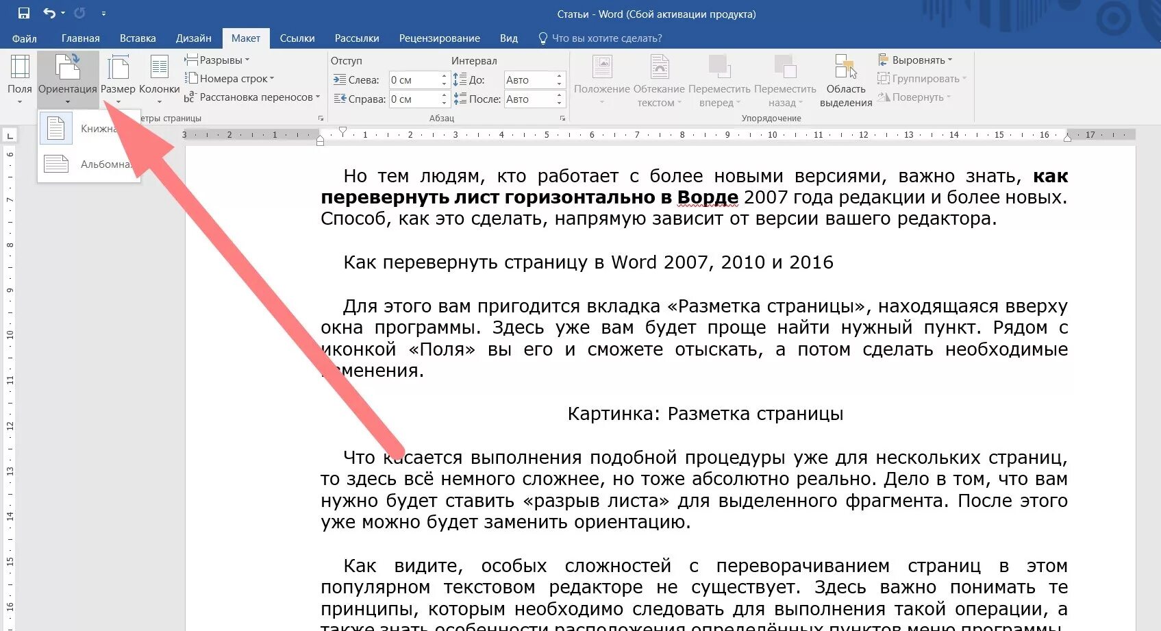
Task: Open the Рецензирование tab
Action: click(x=440, y=38)
